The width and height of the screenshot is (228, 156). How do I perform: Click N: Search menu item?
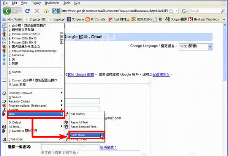36,97
